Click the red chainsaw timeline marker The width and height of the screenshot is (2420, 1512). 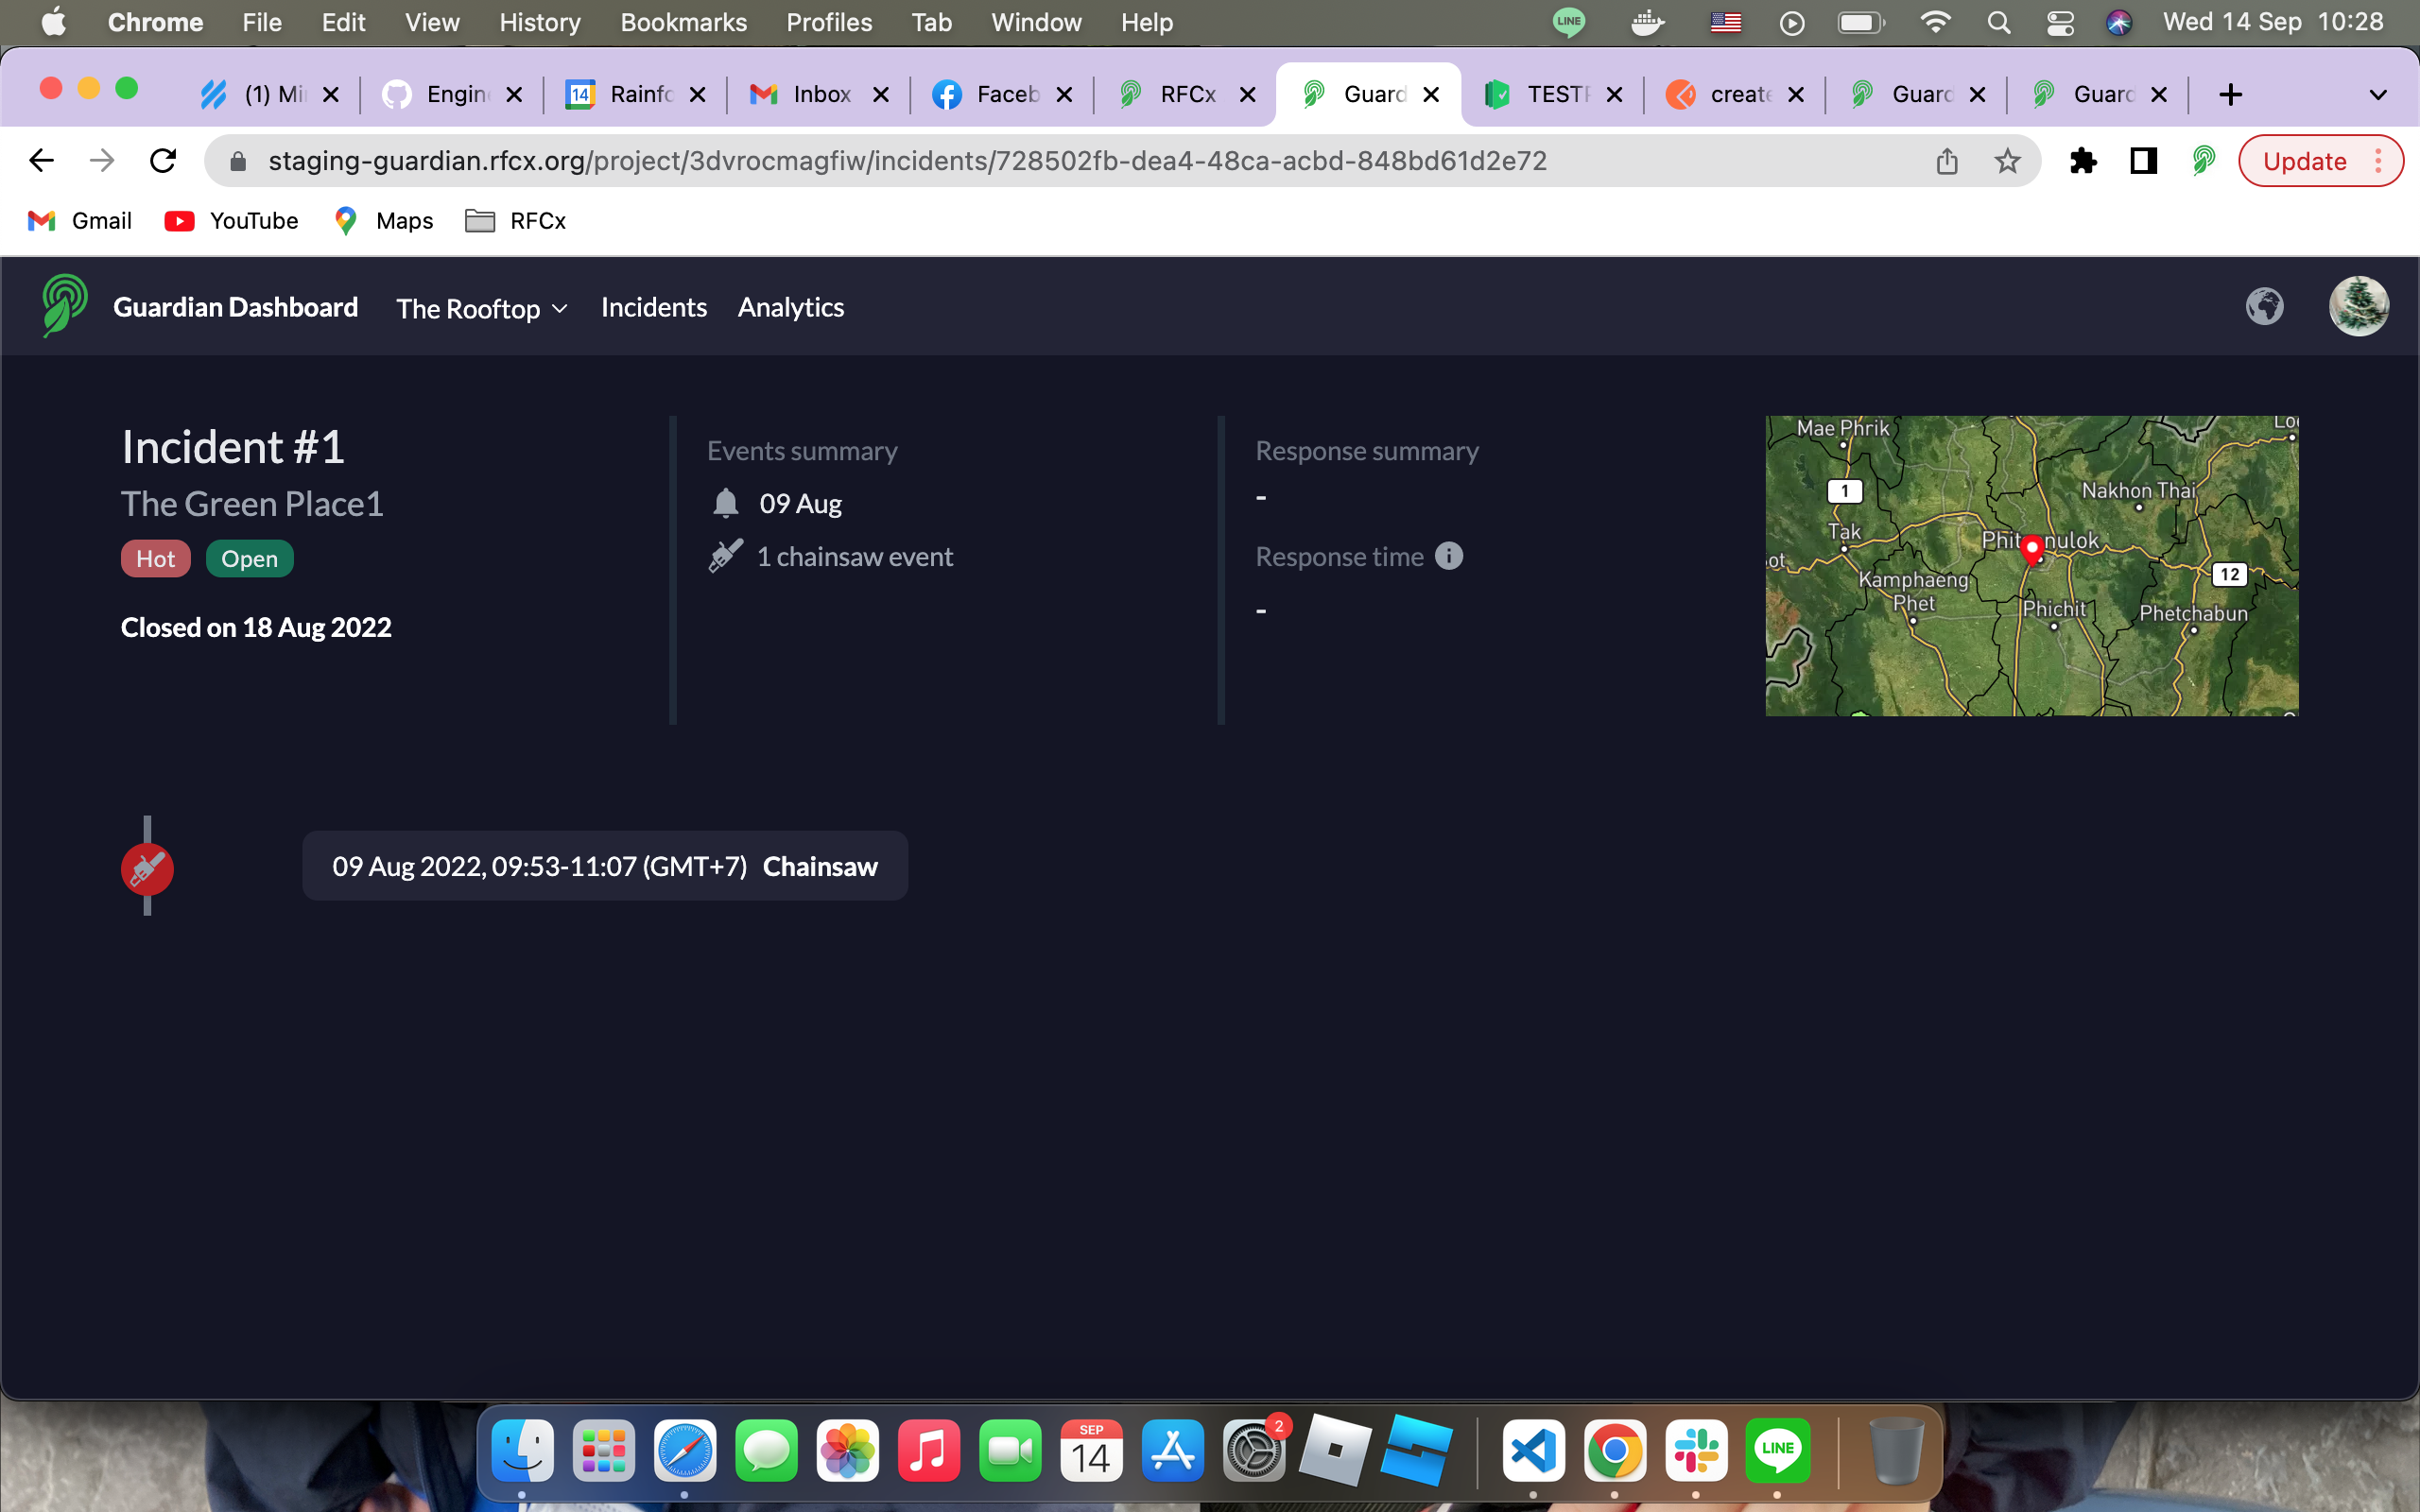tap(147, 868)
